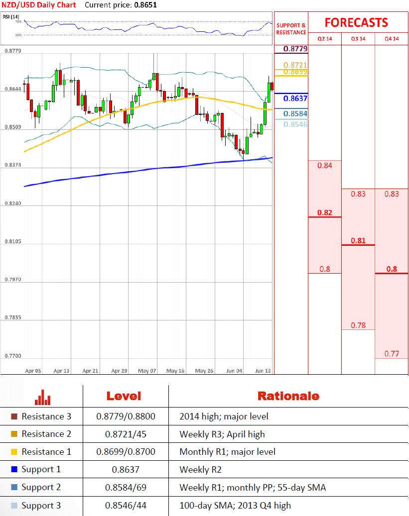Select the Support 3 row label

(41, 506)
